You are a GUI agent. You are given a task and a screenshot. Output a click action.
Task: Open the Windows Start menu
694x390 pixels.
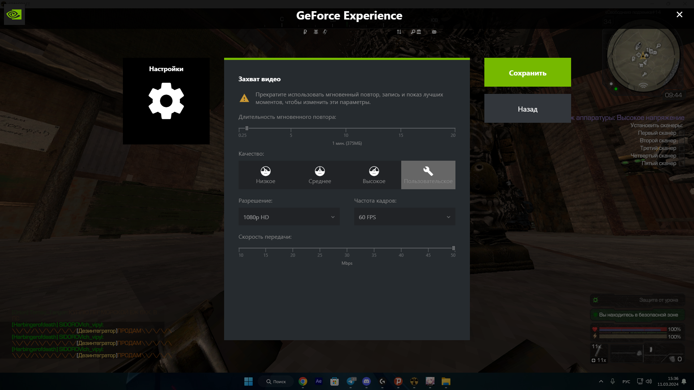248,381
